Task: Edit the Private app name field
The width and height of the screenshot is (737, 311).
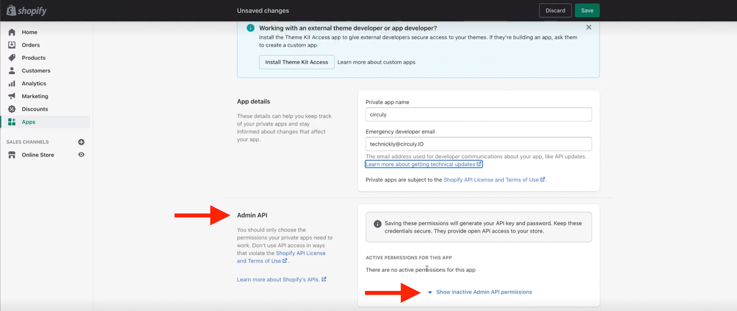Action: pos(479,115)
